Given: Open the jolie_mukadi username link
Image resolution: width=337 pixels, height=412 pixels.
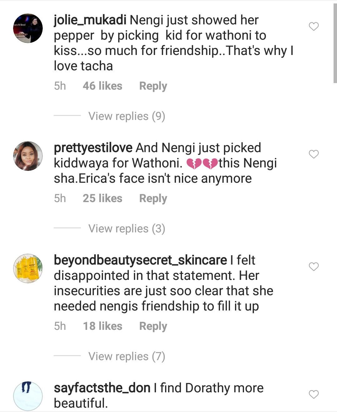Looking at the screenshot, I should click(x=90, y=20).
